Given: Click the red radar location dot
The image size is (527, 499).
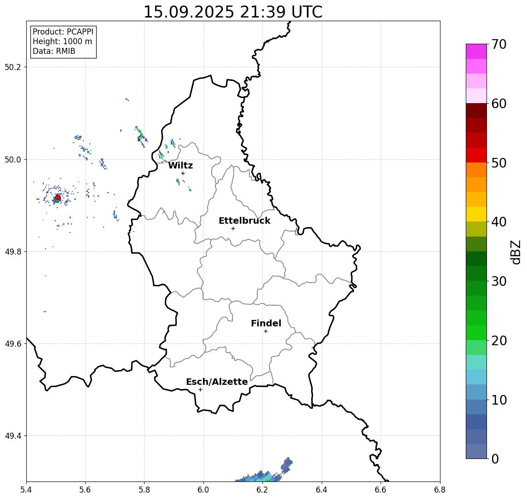Looking at the screenshot, I should (x=58, y=197).
